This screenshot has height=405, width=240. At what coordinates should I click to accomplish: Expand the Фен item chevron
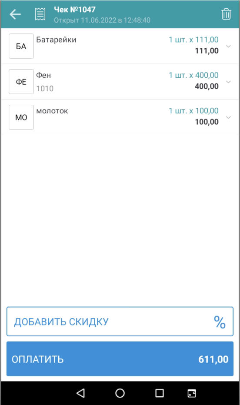point(228,82)
